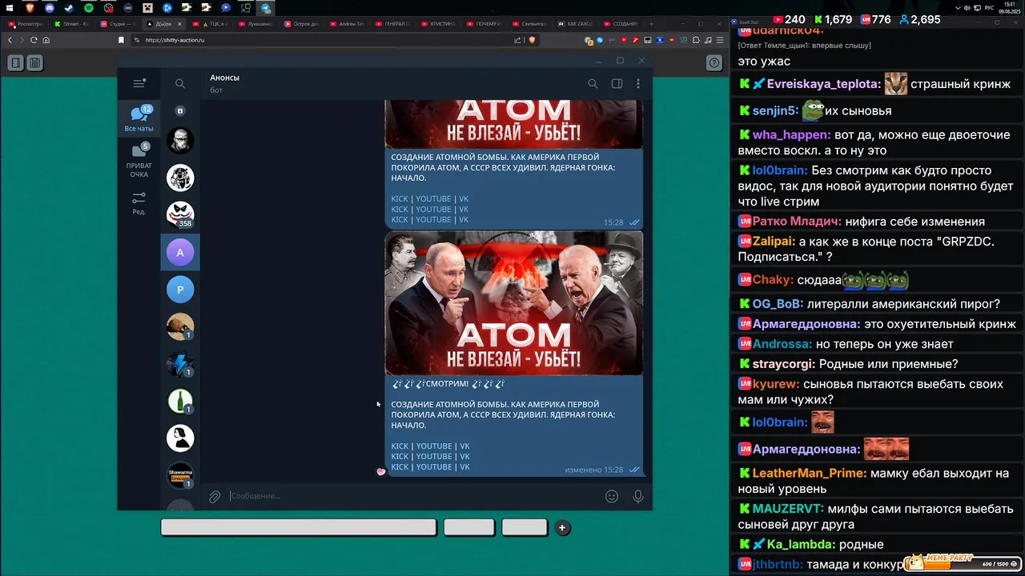Screen dimensions: 1025x576
Task: Go to the browser home page
Action: (46, 40)
